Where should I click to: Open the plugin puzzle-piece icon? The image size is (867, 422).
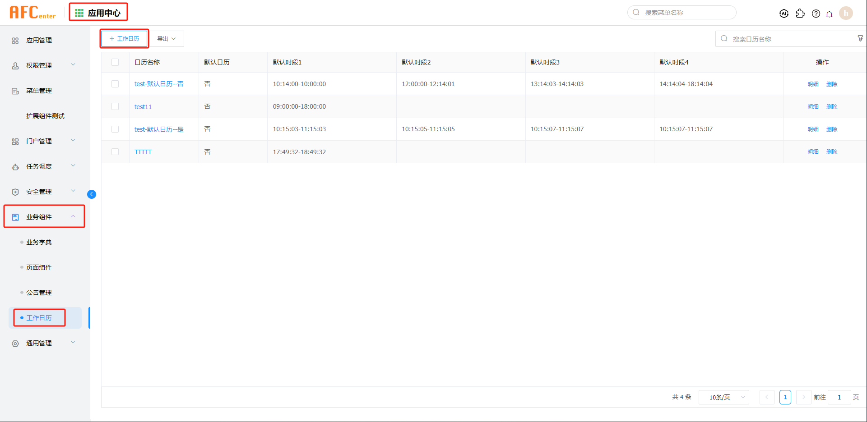[800, 14]
